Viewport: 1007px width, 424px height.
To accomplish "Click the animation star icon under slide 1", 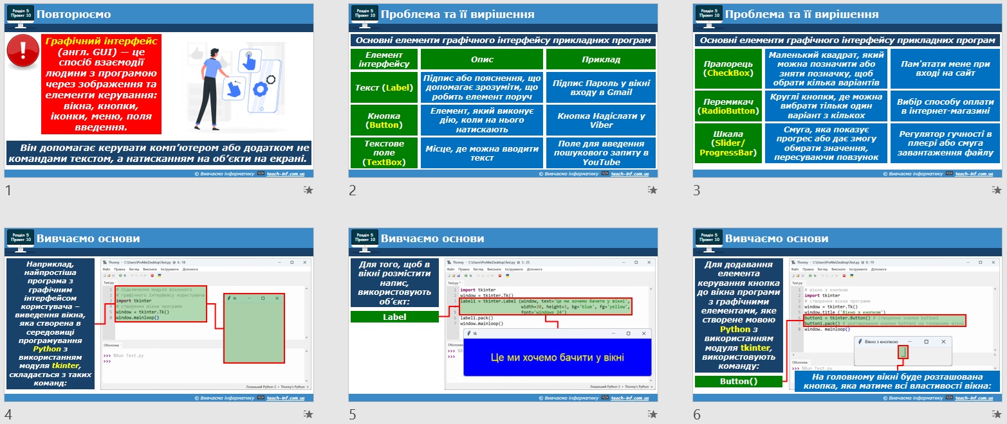I will tap(309, 190).
